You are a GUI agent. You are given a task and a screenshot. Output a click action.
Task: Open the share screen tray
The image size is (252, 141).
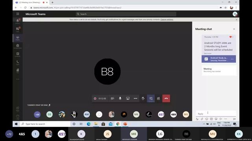[x=128, y=98]
